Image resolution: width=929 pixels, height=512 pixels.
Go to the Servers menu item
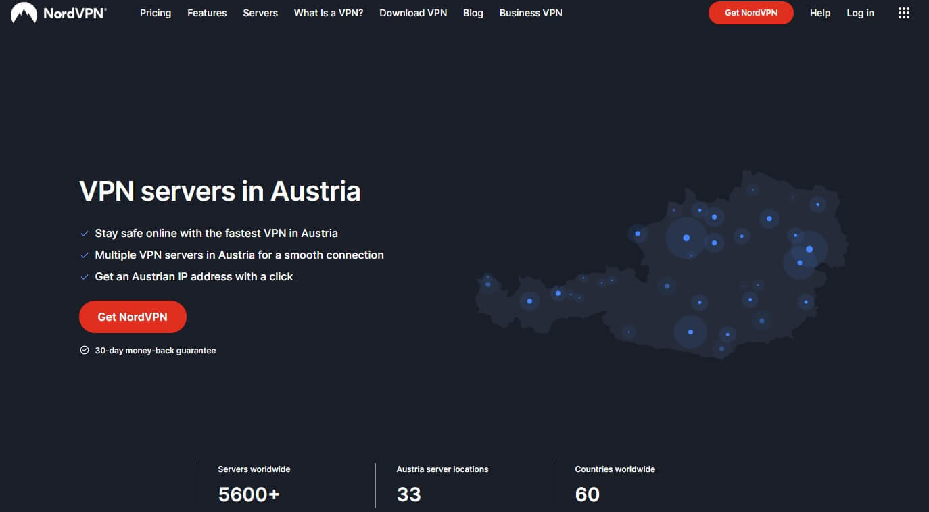click(260, 13)
